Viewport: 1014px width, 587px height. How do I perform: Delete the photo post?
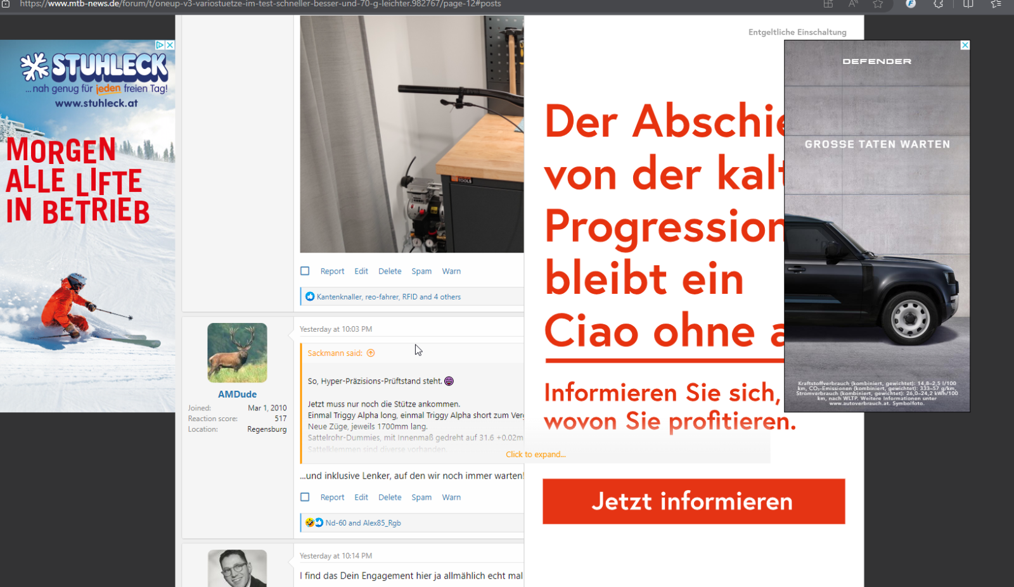point(390,271)
